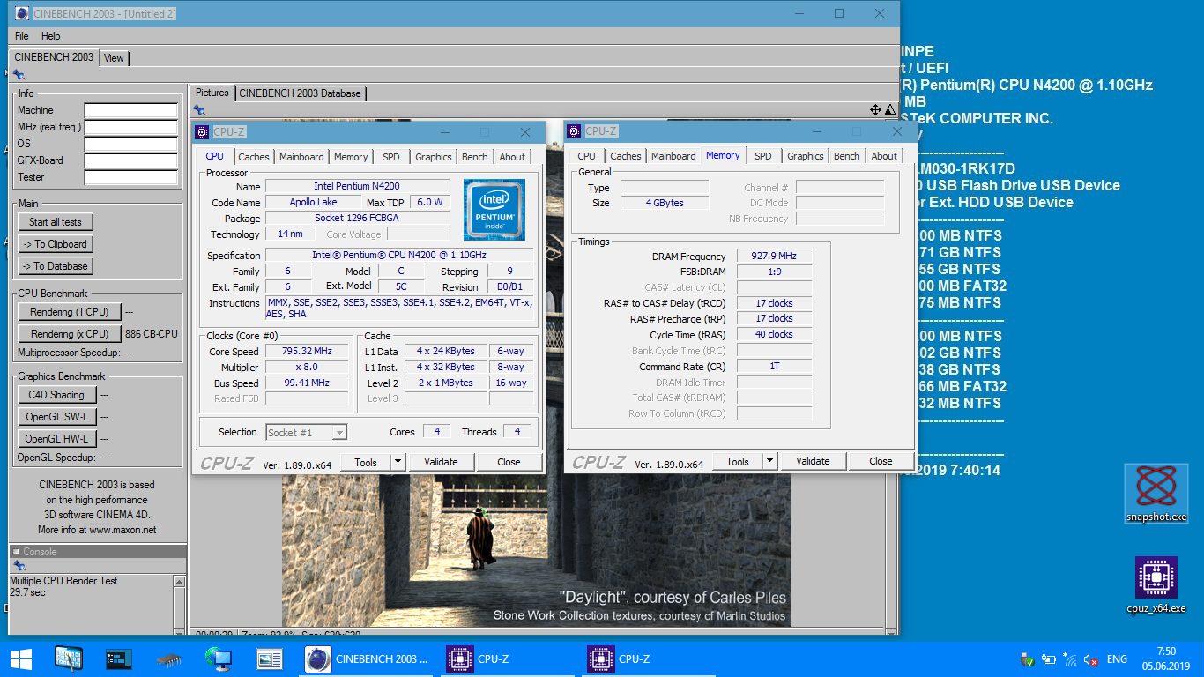
Task: Open the chip icon in the taskbar
Action: tap(168, 658)
